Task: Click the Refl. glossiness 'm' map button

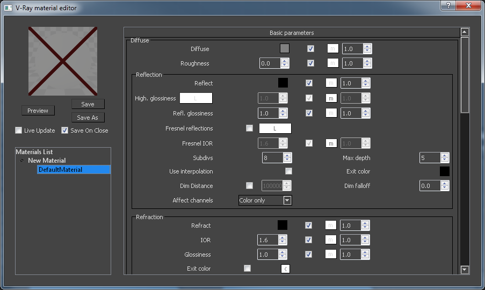Action: pyautogui.click(x=331, y=113)
